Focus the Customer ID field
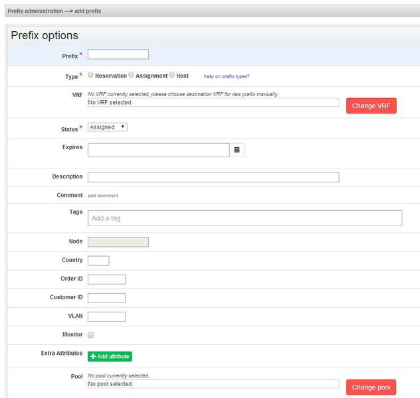420x398 pixels. 106,298
